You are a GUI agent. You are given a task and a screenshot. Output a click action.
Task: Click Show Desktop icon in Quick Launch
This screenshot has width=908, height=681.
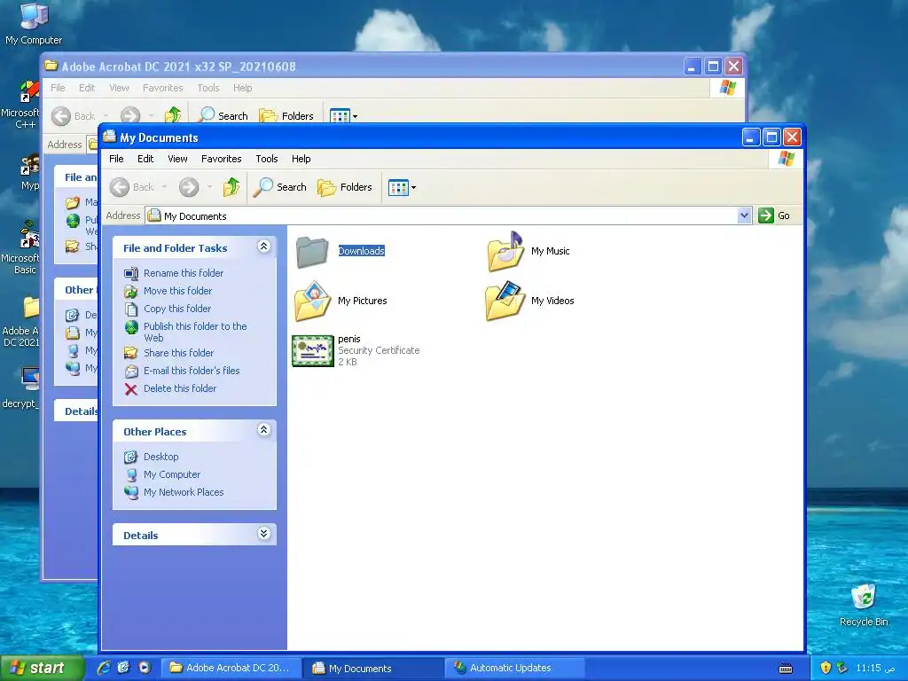(123, 668)
